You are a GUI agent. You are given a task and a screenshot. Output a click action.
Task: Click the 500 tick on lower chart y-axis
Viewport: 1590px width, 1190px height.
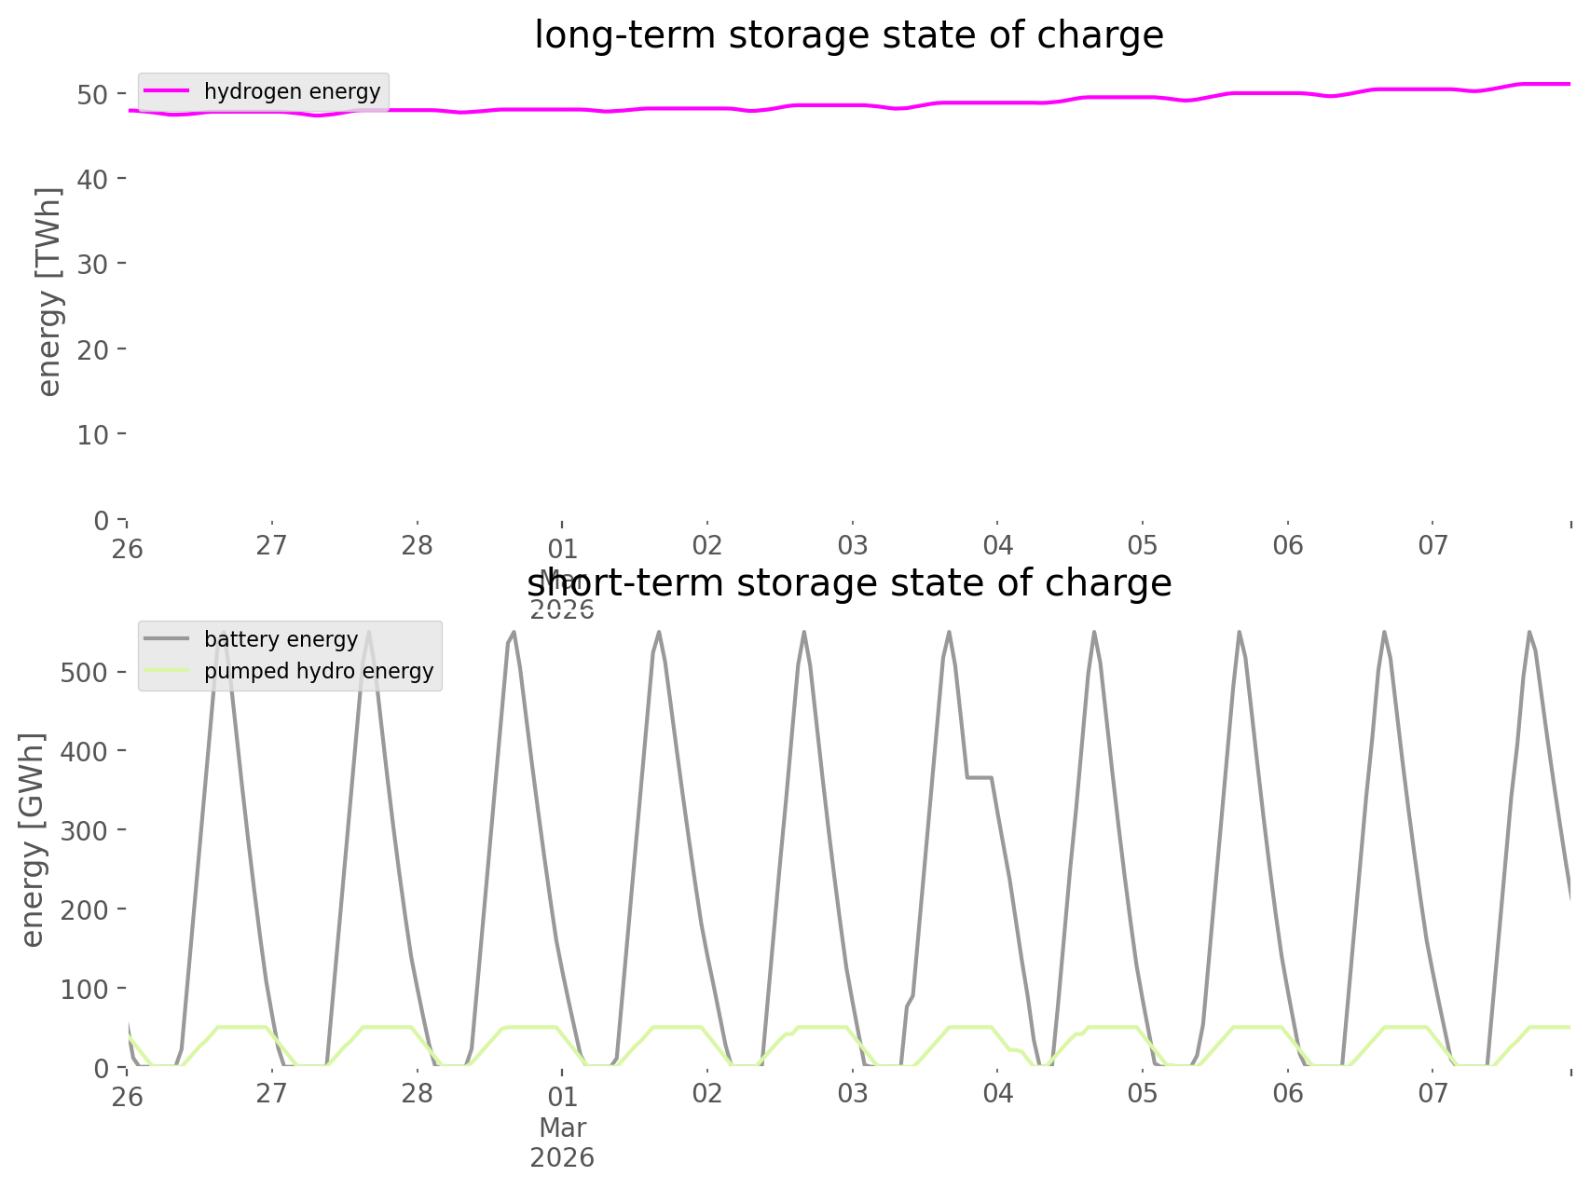pos(84,673)
